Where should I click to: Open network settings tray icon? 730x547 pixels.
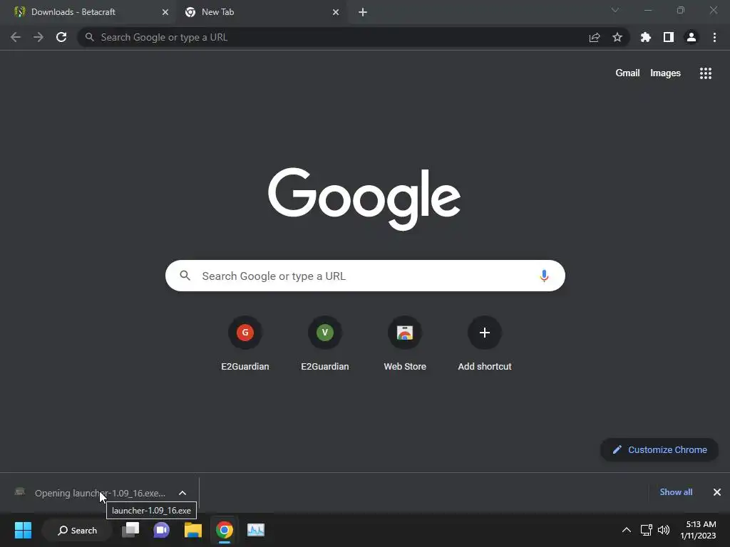click(646, 530)
